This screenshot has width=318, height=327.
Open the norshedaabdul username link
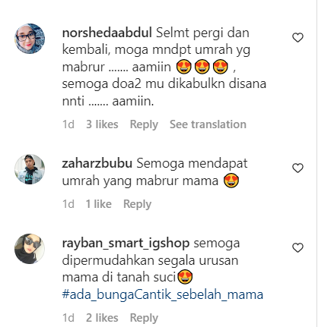pos(107,33)
